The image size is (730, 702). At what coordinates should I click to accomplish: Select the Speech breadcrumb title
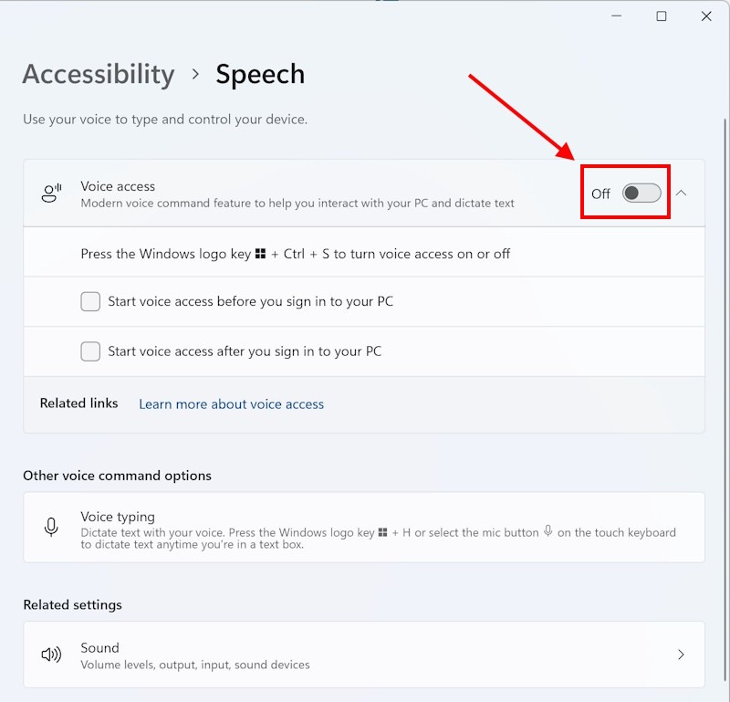260,74
